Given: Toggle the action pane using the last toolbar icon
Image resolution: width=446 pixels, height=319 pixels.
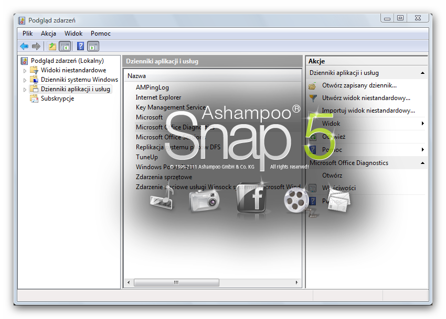Looking at the screenshot, I should pos(93,46).
